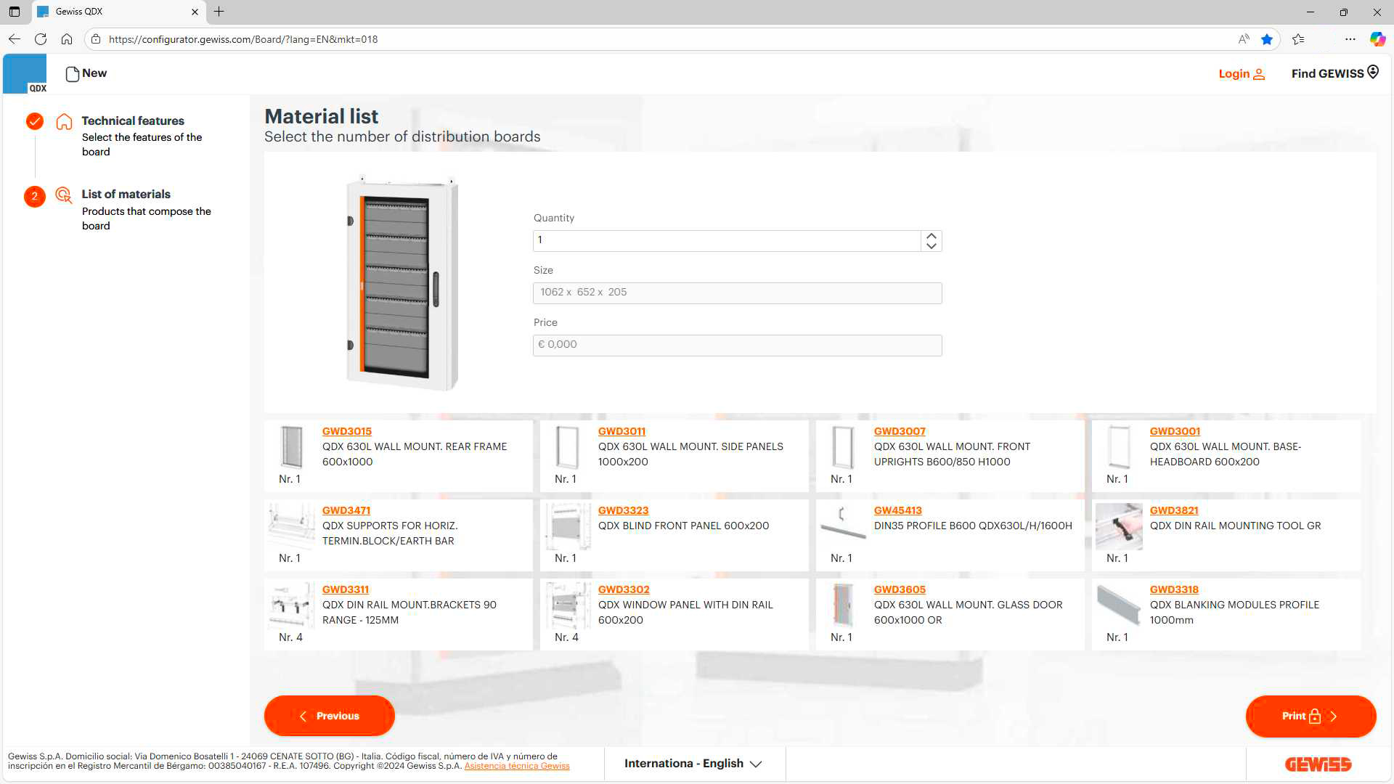Open the GWD3015 rear frame product link
This screenshot has height=784, width=1394.
tap(346, 431)
